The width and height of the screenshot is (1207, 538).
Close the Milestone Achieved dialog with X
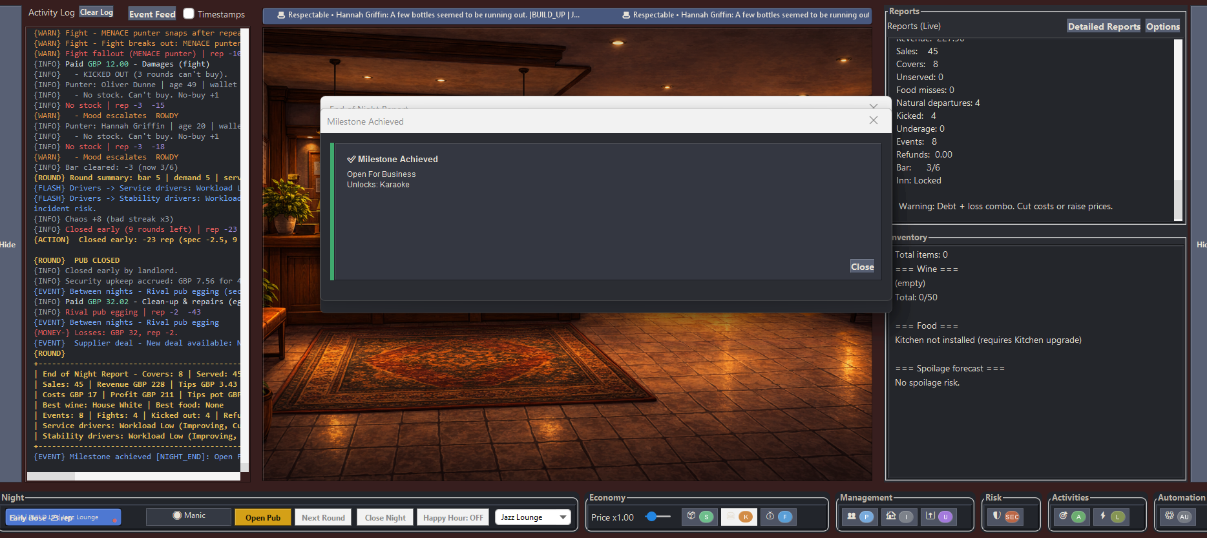click(x=874, y=121)
